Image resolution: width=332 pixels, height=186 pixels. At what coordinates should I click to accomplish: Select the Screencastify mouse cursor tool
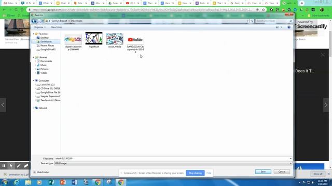pos(11,166)
